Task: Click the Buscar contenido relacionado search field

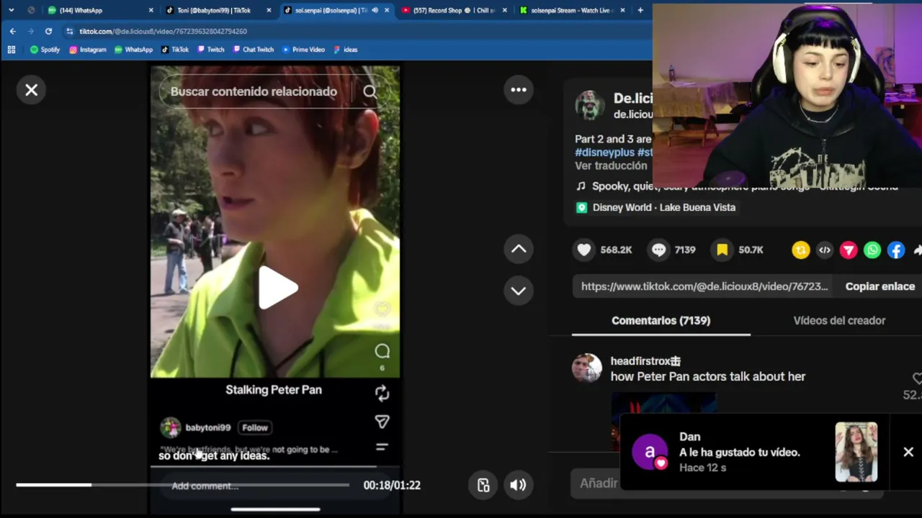Action: [254, 91]
